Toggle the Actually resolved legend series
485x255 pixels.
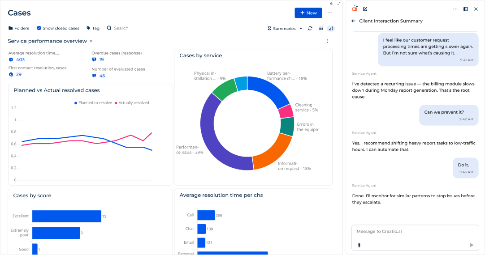pyautogui.click(x=132, y=103)
